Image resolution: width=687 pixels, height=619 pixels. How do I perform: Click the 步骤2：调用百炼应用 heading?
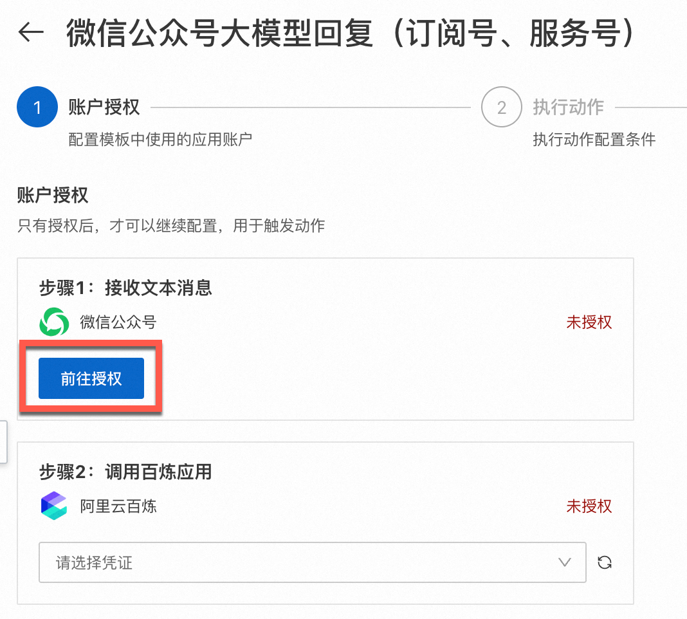125,472
